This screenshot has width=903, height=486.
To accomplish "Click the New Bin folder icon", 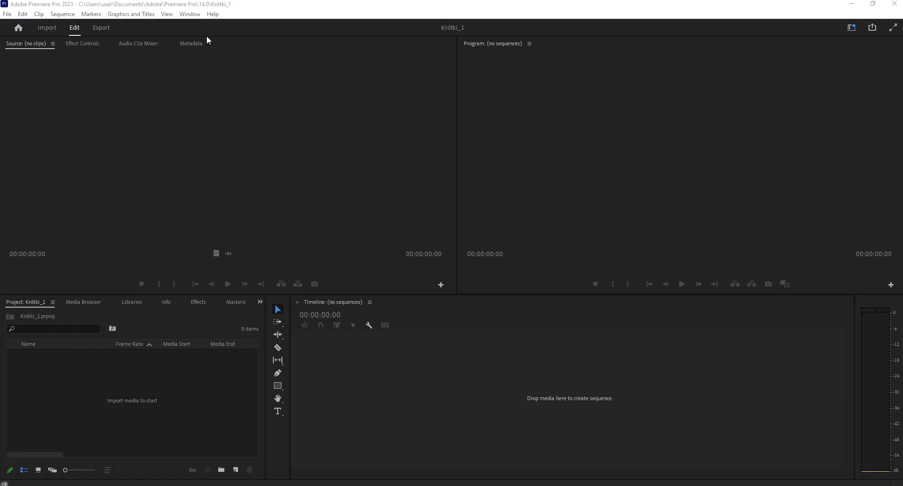I will (x=221, y=470).
